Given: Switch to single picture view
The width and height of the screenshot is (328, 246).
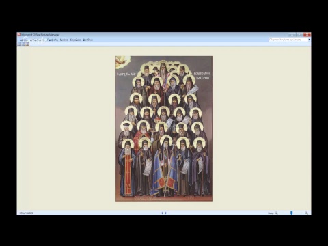Looking at the screenshot, I should (x=27, y=44).
